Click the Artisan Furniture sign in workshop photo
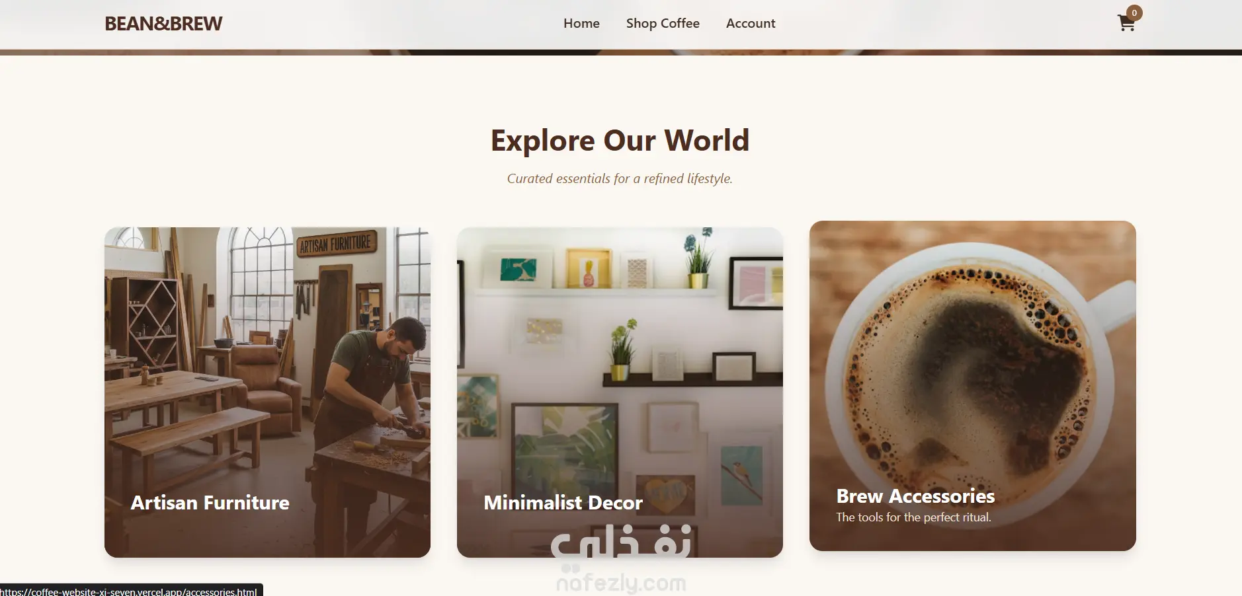1242x596 pixels. 336,243
